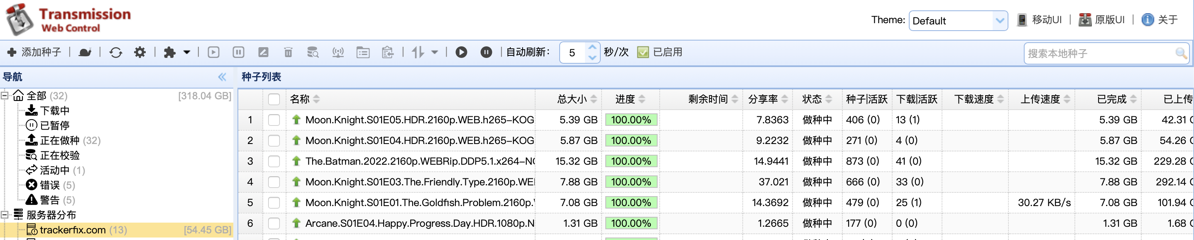Click the database recheck verify icon
1194x240 pixels.
(313, 52)
